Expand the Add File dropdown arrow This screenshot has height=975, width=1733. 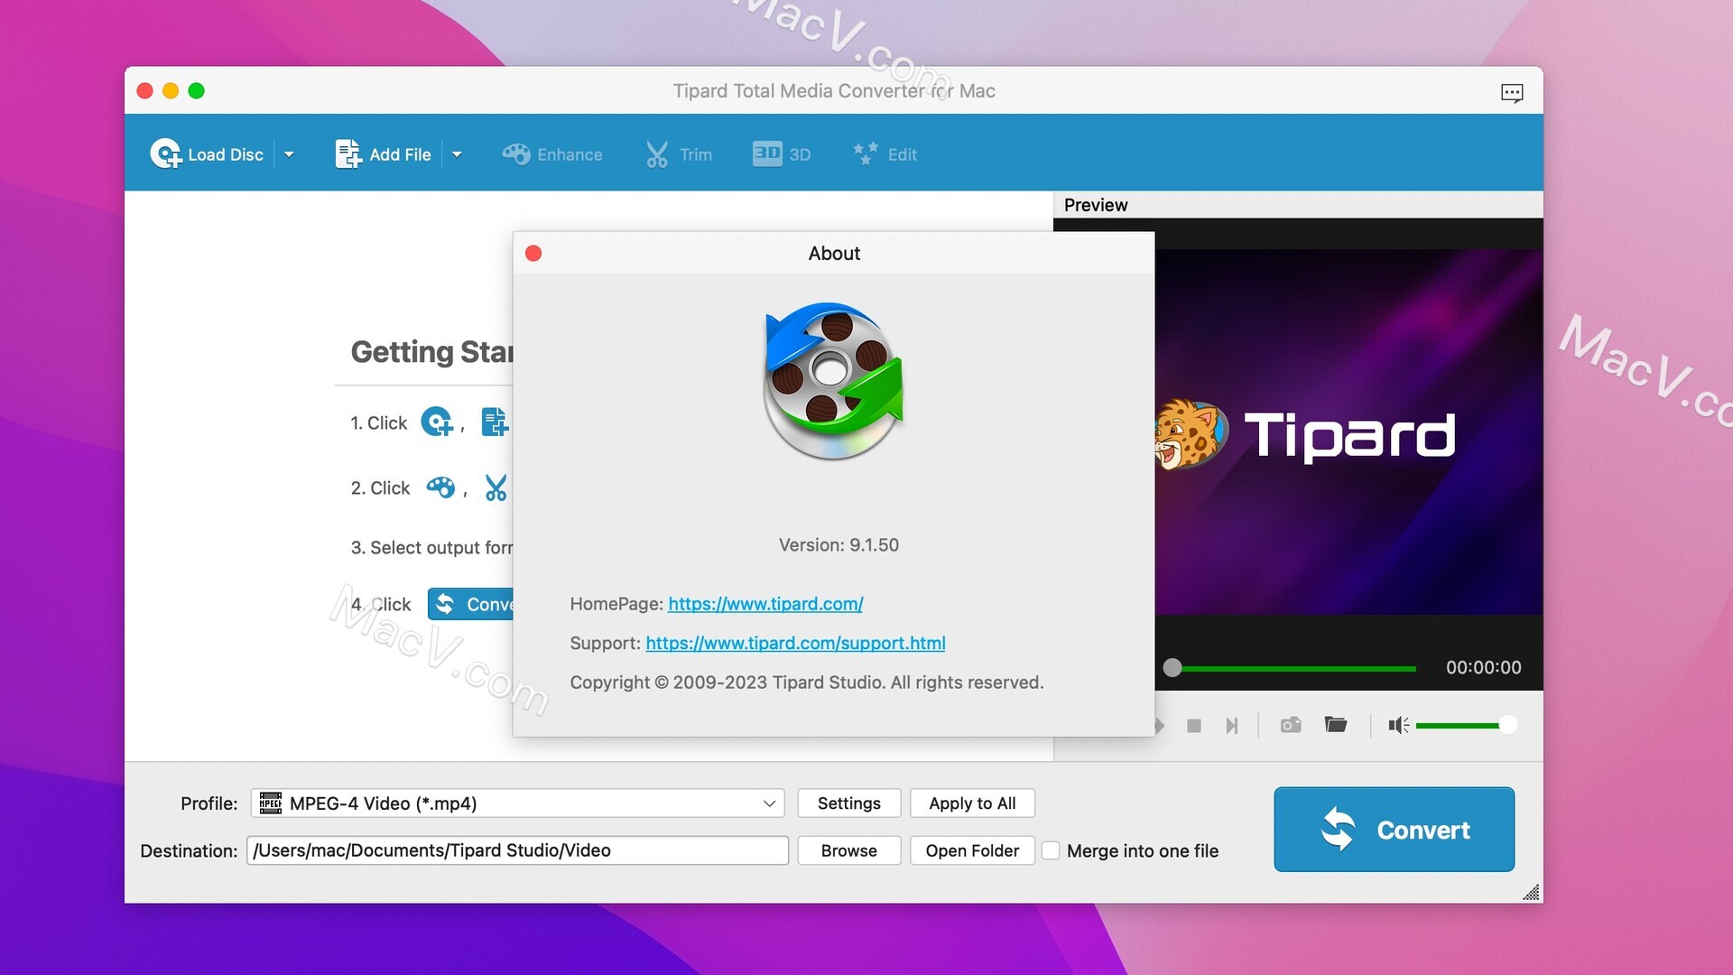coord(457,153)
